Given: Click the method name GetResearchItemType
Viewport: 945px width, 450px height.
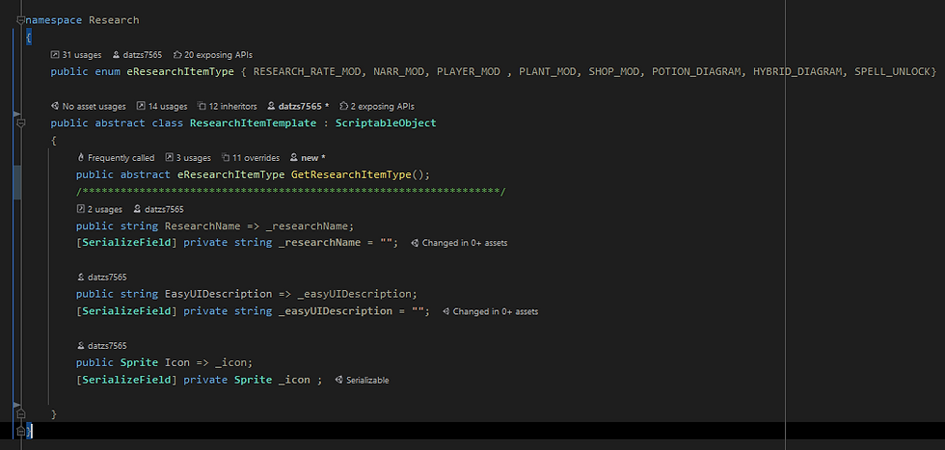Looking at the screenshot, I should pos(351,174).
